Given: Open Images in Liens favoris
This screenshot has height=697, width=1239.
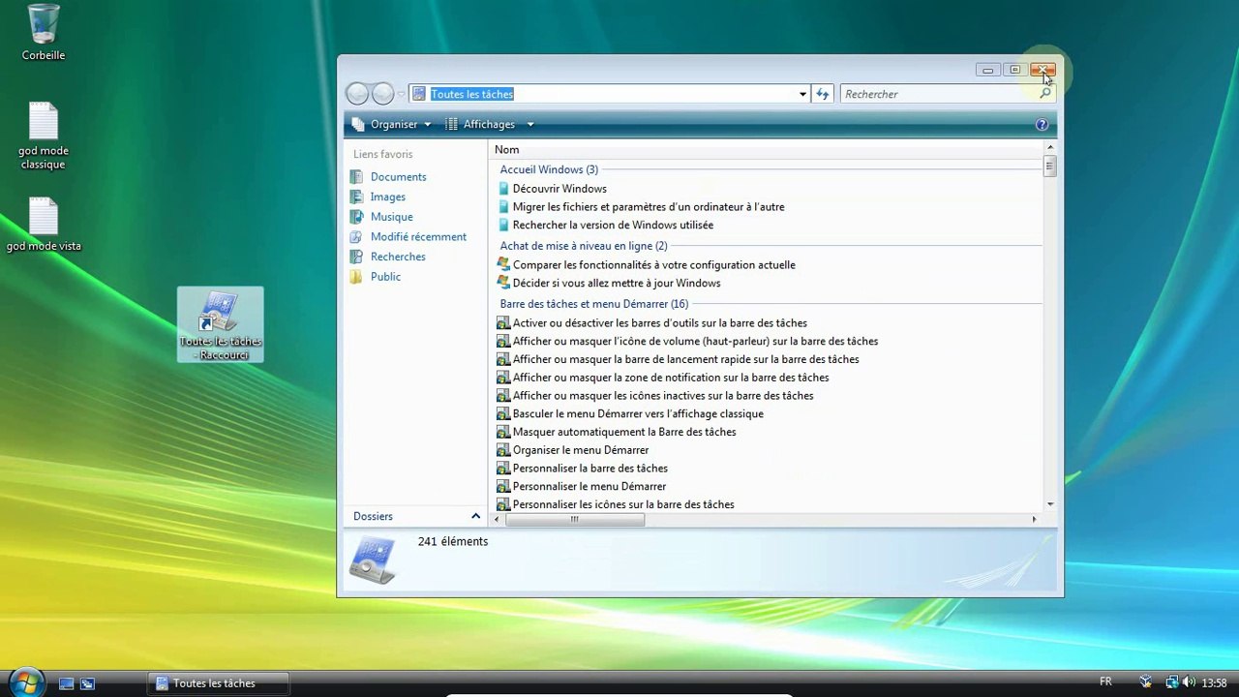Looking at the screenshot, I should (x=388, y=197).
